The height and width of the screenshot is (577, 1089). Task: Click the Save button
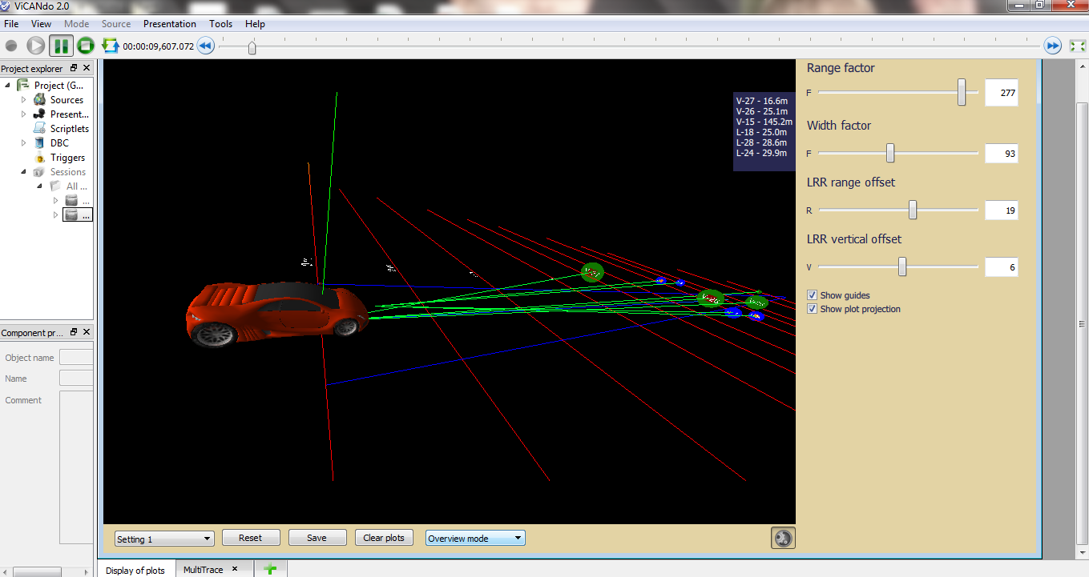click(x=317, y=538)
